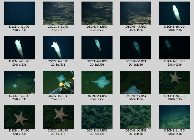Select DSCN1453.JPG with skate and equipment
This screenshot has height=140, width=194.
(58, 82)
